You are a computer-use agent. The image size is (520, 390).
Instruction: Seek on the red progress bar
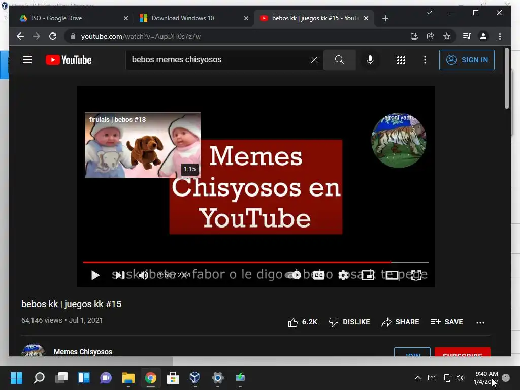[256, 262]
